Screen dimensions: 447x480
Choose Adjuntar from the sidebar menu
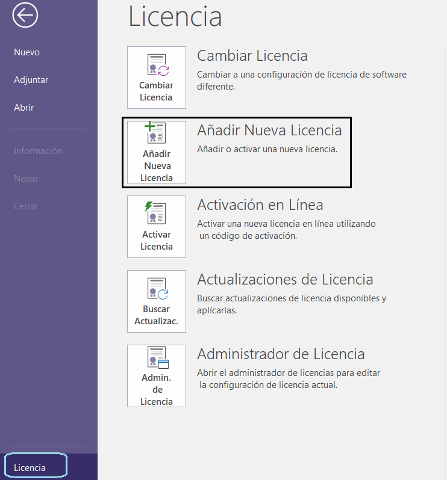coord(31,80)
